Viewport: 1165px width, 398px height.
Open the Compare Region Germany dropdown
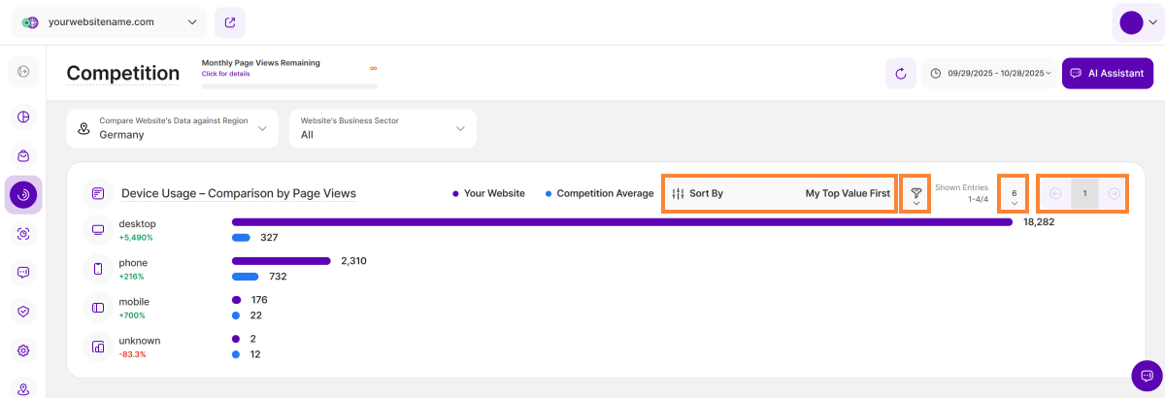pos(173,128)
